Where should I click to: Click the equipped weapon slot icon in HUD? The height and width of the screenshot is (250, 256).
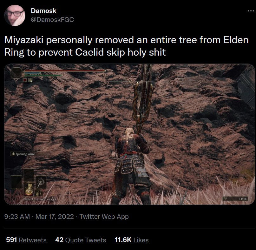(41, 182)
